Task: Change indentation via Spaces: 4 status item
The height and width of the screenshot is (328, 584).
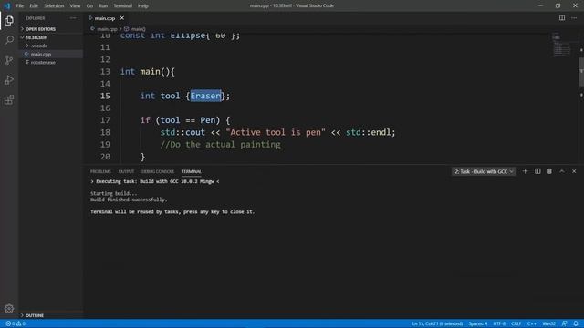Action: coord(478,323)
